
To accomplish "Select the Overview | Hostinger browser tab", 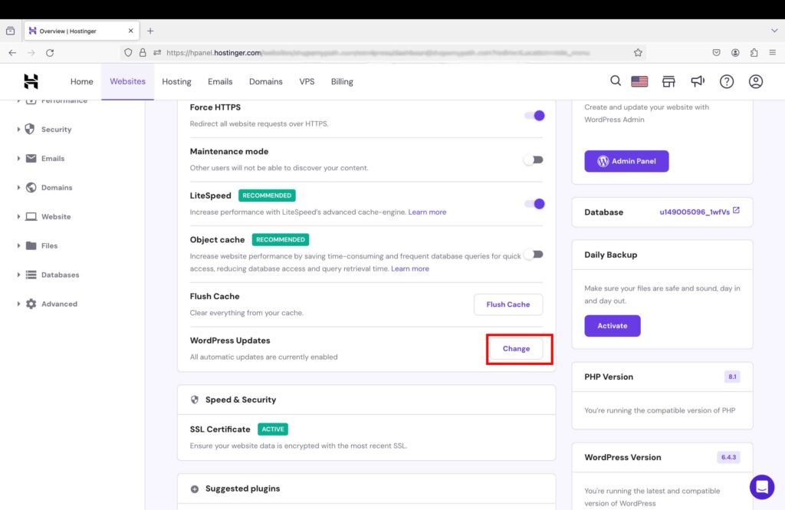I will 81,31.
